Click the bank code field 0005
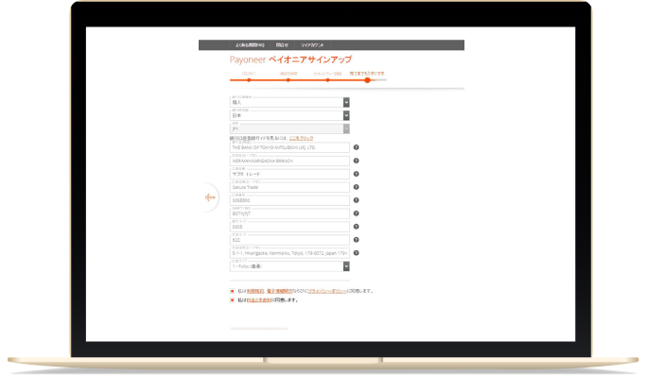The width and height of the screenshot is (647, 376). pos(289,227)
